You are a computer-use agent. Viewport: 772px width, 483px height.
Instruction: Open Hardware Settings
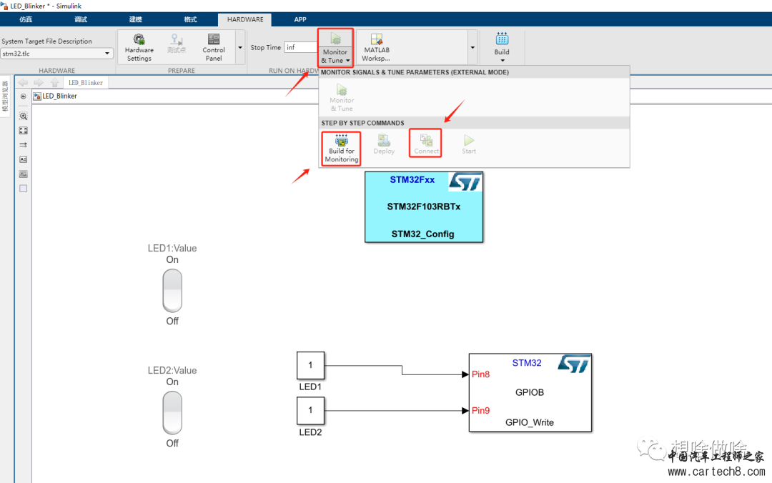coord(139,47)
